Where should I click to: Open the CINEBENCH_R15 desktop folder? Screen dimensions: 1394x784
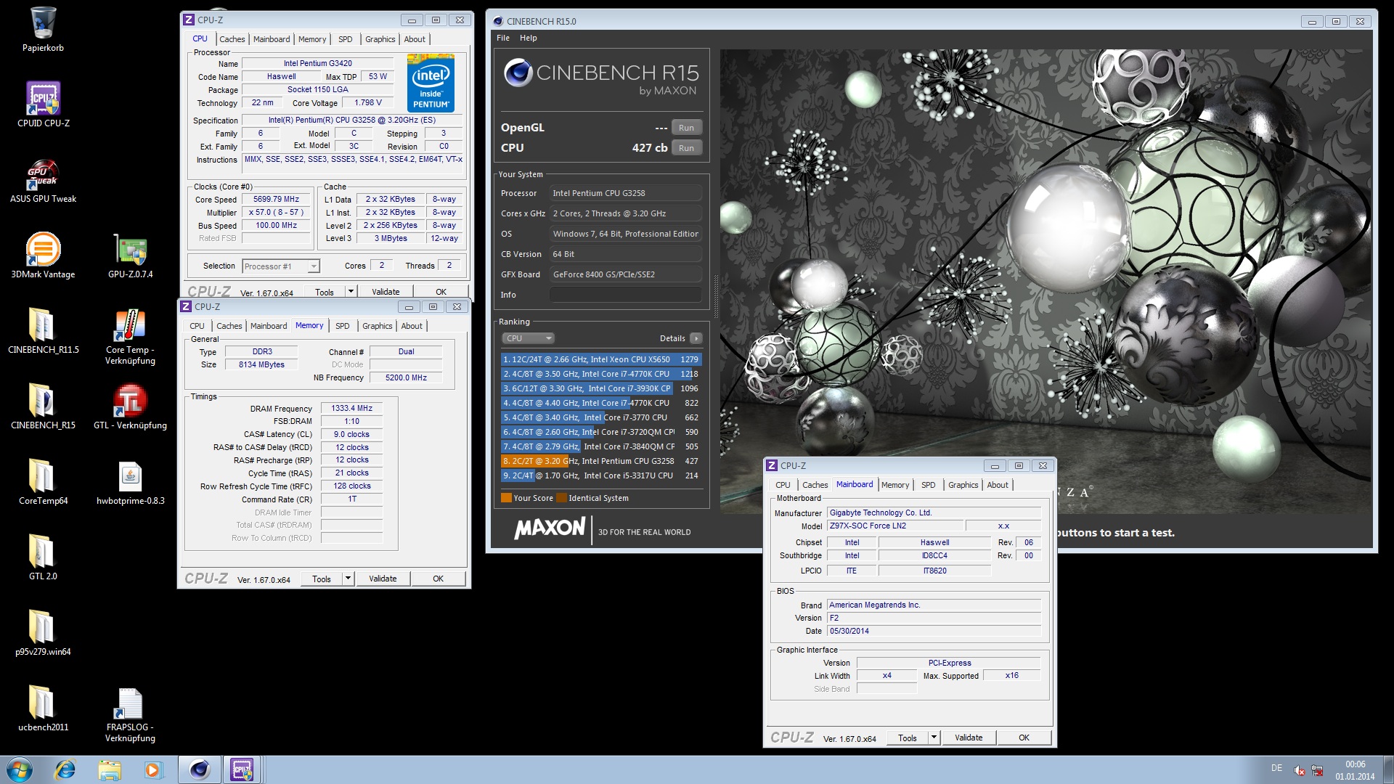pyautogui.click(x=43, y=407)
